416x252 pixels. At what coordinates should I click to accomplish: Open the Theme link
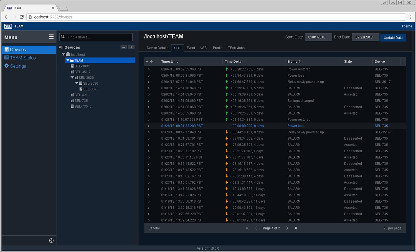(x=407, y=26)
